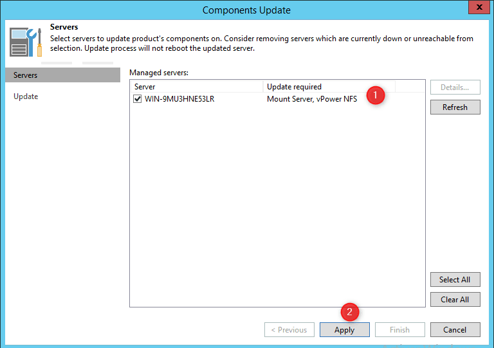Close the Components Update dialog
The width and height of the screenshot is (494, 348).
pyautogui.click(x=477, y=9)
